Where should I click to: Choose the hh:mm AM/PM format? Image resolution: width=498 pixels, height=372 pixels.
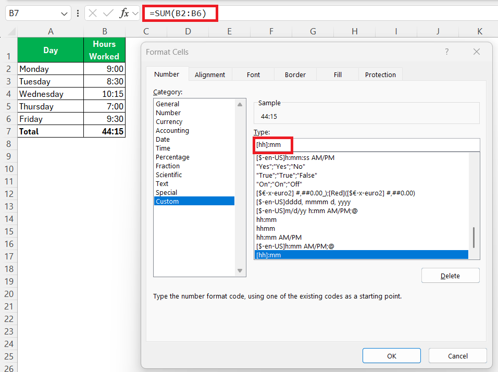click(x=362, y=238)
